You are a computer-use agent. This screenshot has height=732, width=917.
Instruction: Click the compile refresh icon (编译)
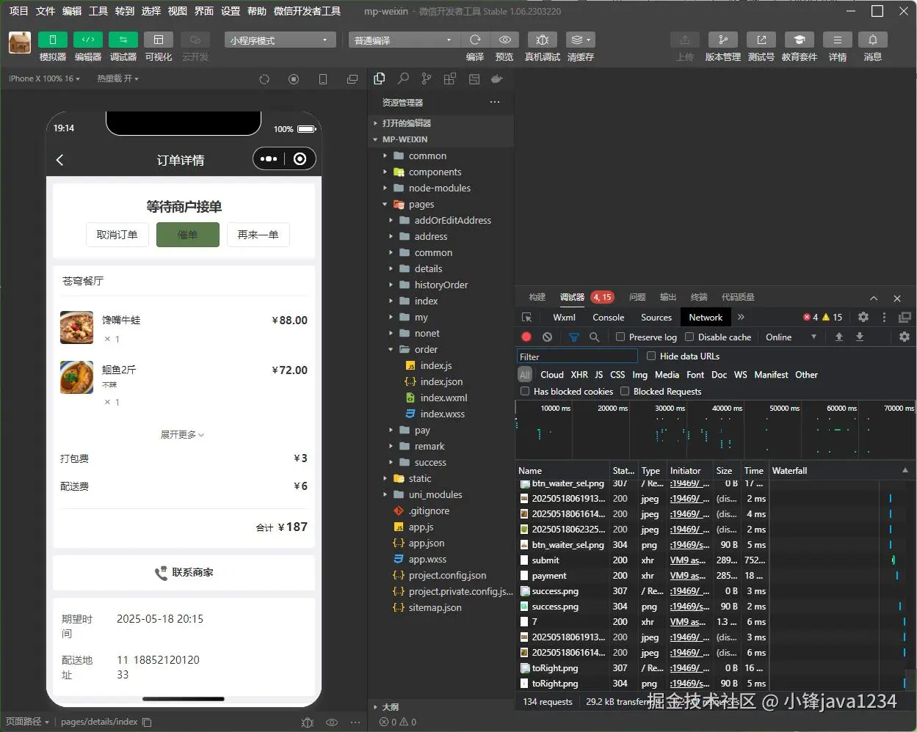[475, 40]
